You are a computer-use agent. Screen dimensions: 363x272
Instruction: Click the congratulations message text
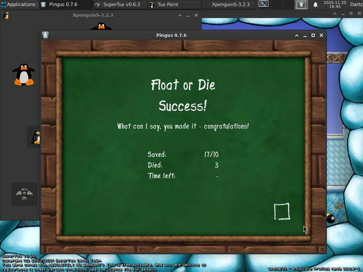(x=183, y=126)
